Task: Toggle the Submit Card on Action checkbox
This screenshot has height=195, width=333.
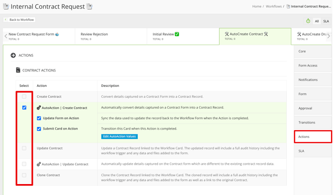Action: [x=39, y=129]
